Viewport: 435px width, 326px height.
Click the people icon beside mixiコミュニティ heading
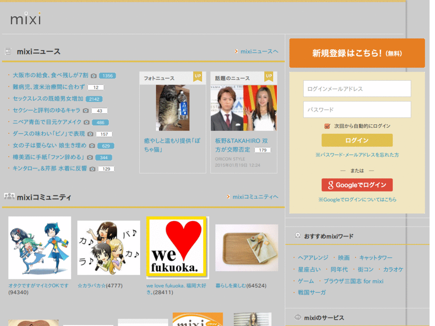(x=9, y=197)
